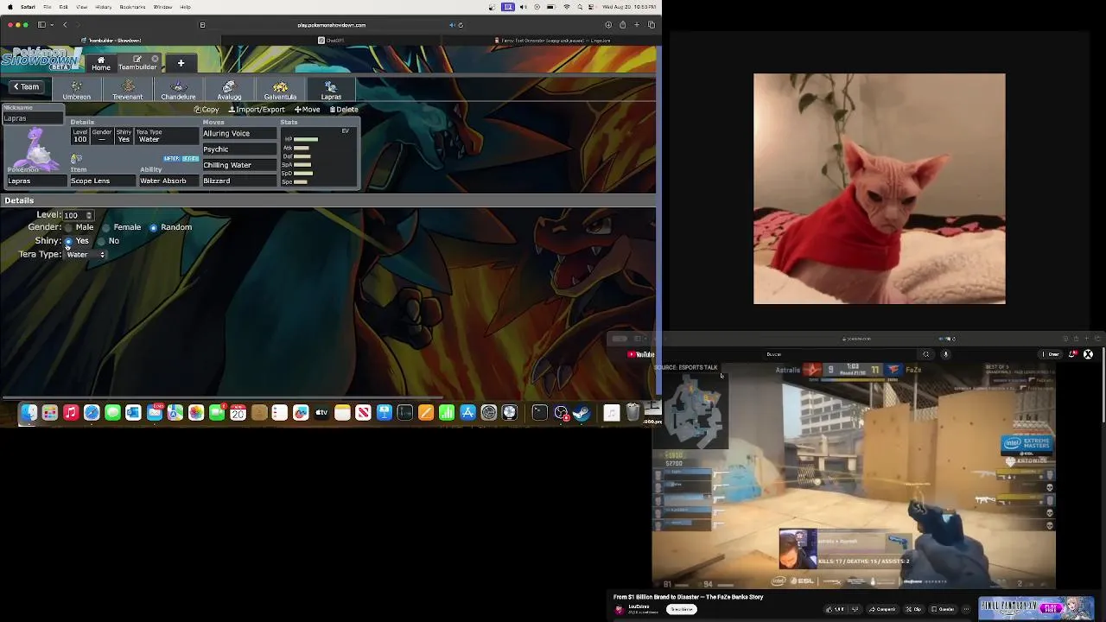Screen dimensions: 1106x622
Task: Open Terminal in the Dock
Action: tap(540, 413)
